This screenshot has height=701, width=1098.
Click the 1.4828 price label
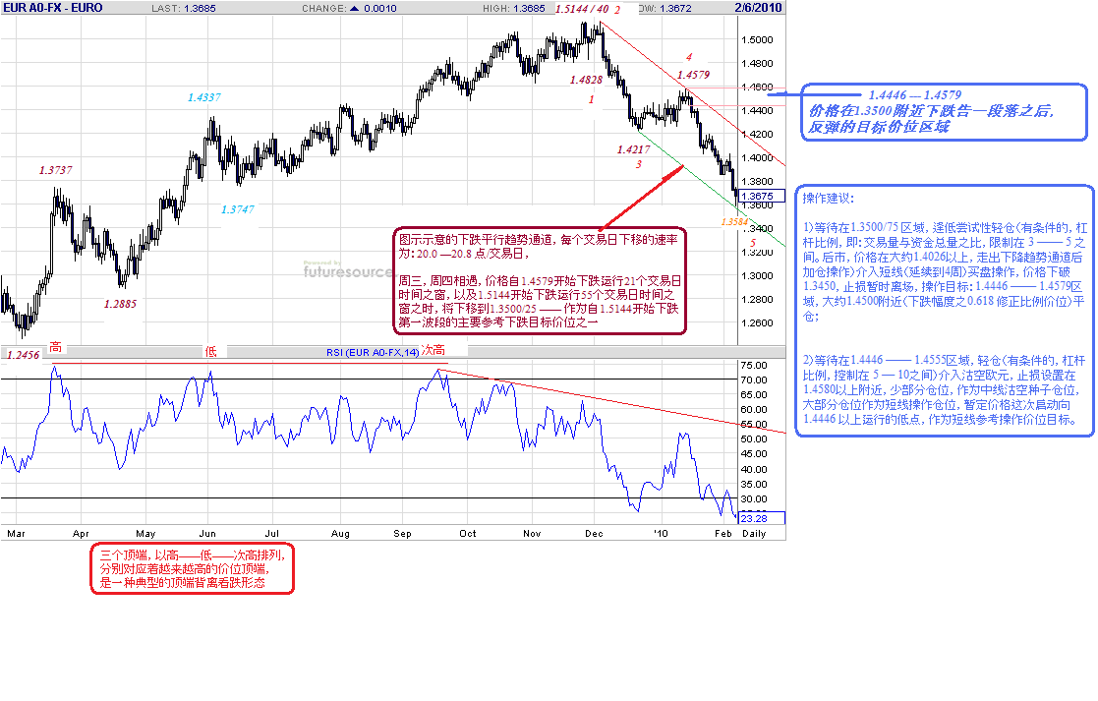click(x=586, y=80)
